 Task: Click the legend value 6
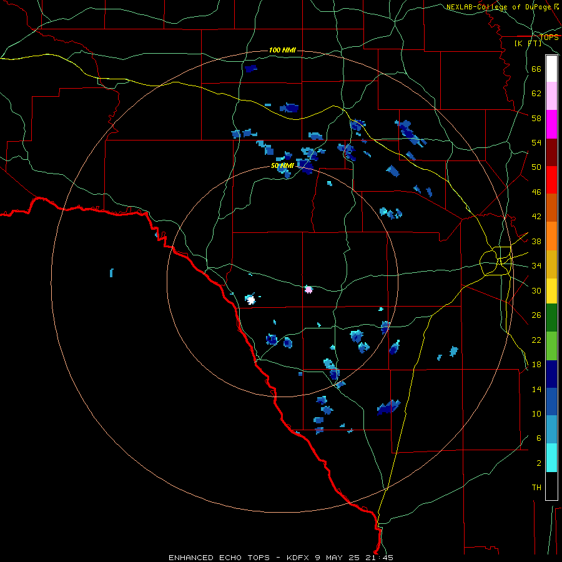click(539, 438)
